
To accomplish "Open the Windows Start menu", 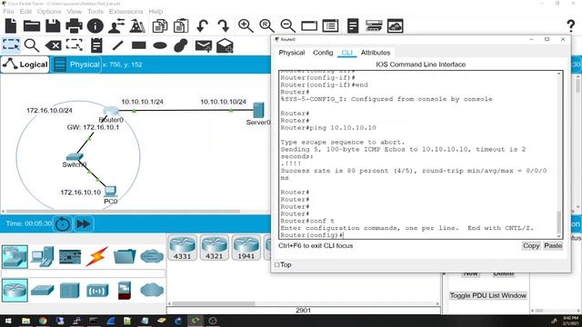I will click(8, 321).
